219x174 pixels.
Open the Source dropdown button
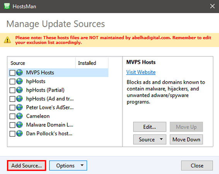(x=150, y=140)
